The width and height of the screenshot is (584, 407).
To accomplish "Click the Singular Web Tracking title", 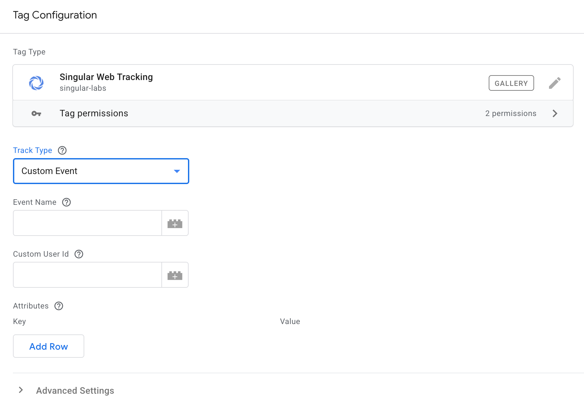I will coord(106,77).
